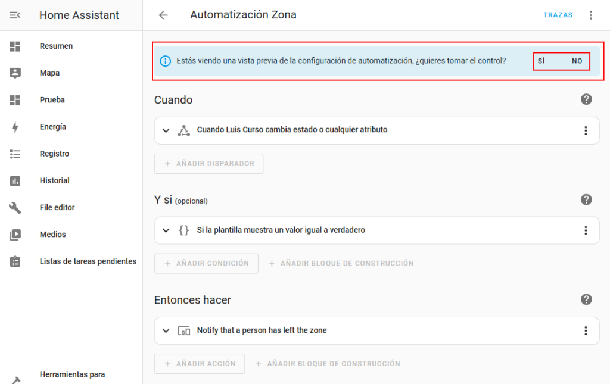
Task: Click help icon beside Entonces hacer
Action: click(x=586, y=299)
